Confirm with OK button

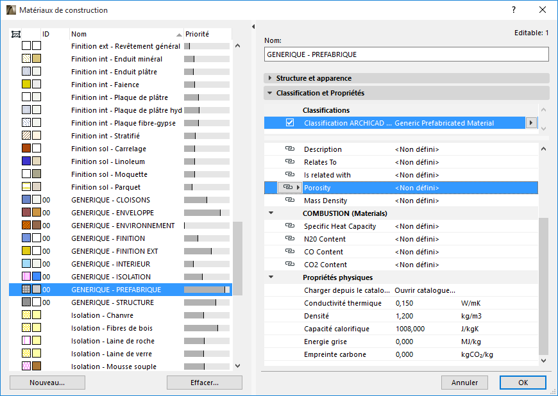pyautogui.click(x=523, y=383)
